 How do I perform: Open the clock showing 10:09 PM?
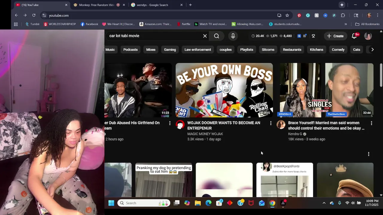click(372, 203)
